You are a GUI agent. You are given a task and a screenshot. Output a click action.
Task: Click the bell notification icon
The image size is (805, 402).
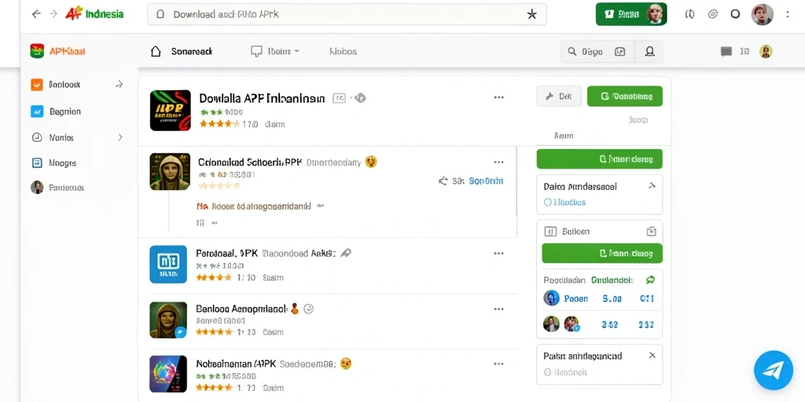point(649,51)
